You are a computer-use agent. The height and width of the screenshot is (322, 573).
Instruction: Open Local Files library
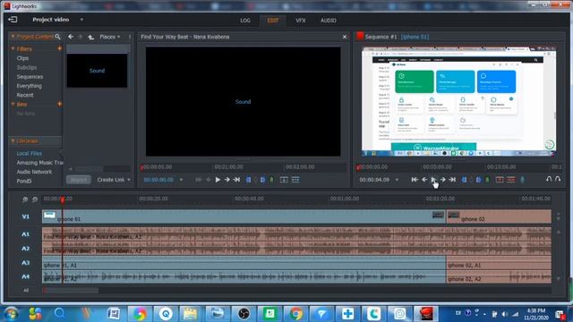[30, 153]
